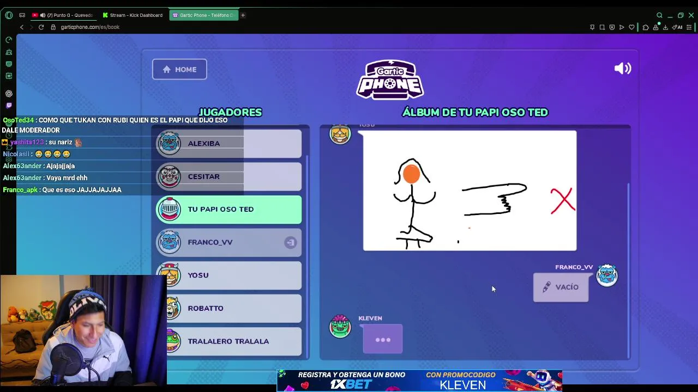Screen dimensions: 698x392
Task: Click OsoTed34 username in chat
Action: point(18,120)
